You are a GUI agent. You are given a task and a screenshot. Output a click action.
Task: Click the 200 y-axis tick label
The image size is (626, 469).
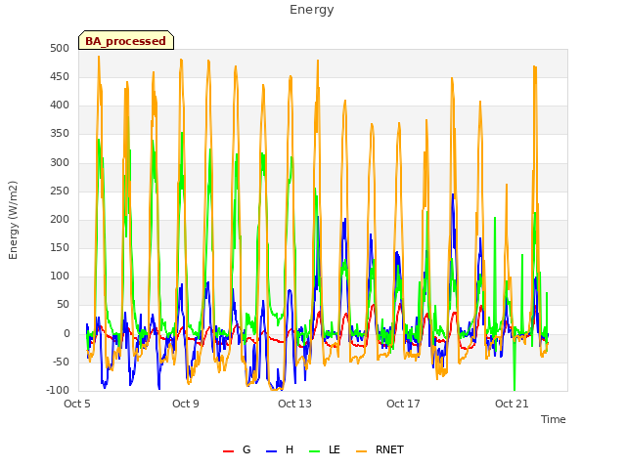click(x=60, y=219)
